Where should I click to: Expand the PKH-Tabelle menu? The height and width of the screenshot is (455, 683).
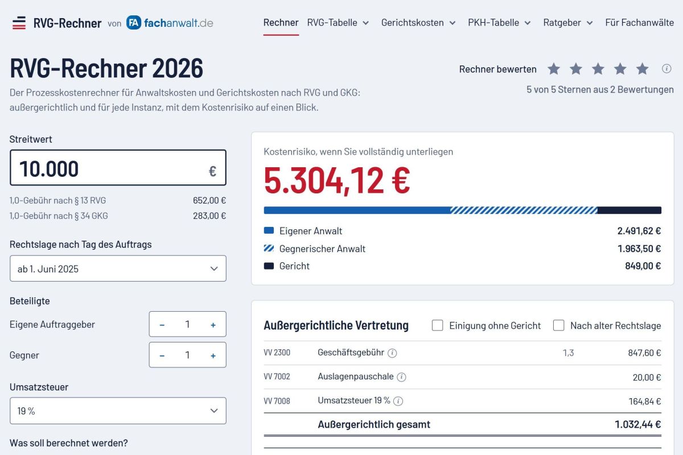(499, 23)
